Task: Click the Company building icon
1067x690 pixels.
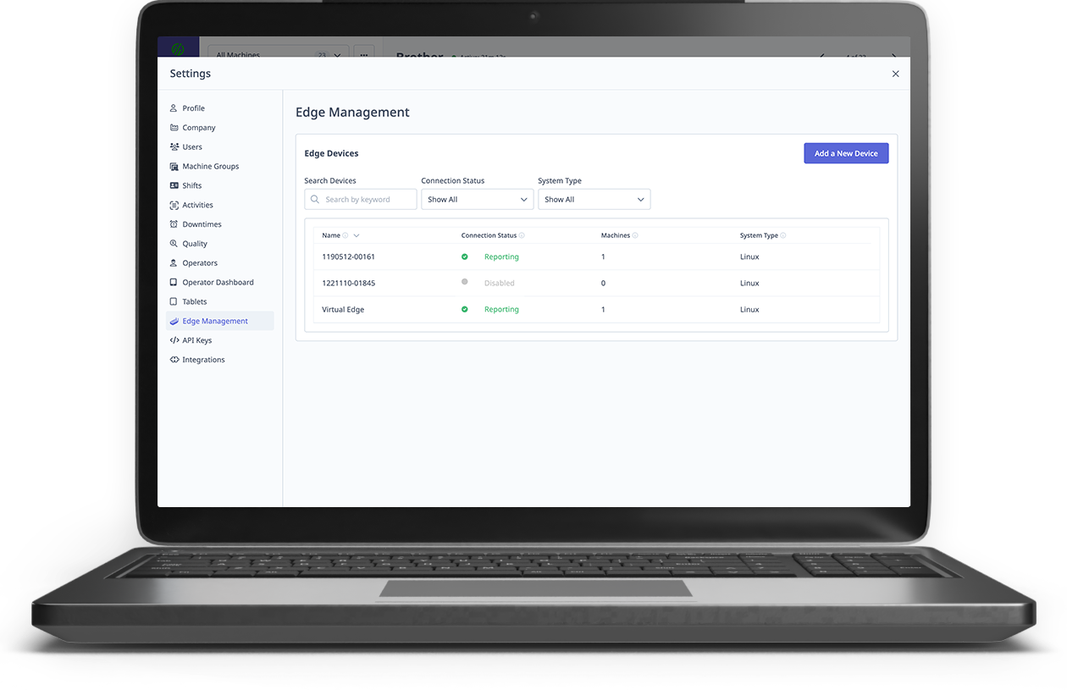Action: (174, 128)
